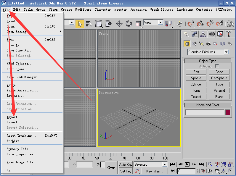This screenshot has height=176, width=236.
Task: Click the Zoom viewport tool icon
Action: [x=210, y=164]
